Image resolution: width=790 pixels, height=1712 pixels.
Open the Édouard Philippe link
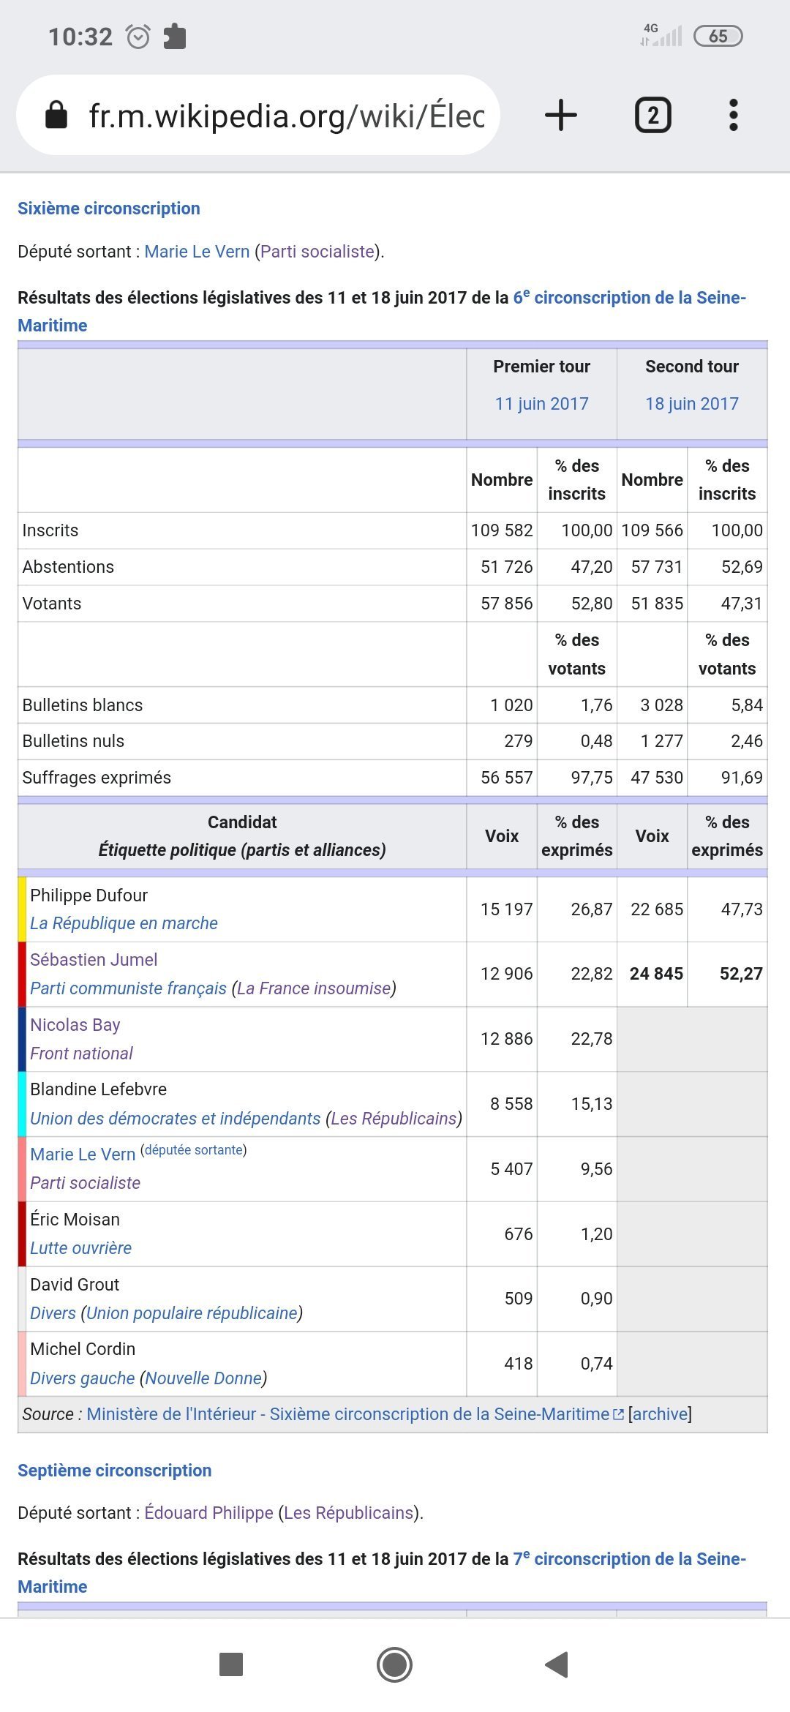[x=208, y=1513]
